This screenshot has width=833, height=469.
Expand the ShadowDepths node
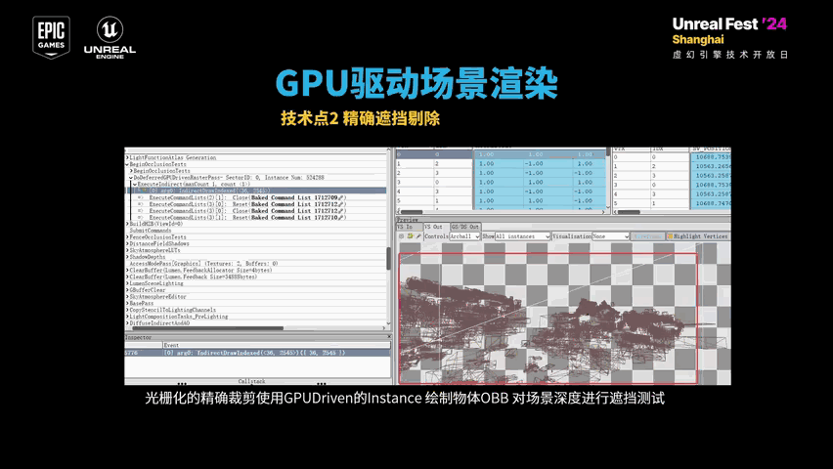click(x=127, y=257)
